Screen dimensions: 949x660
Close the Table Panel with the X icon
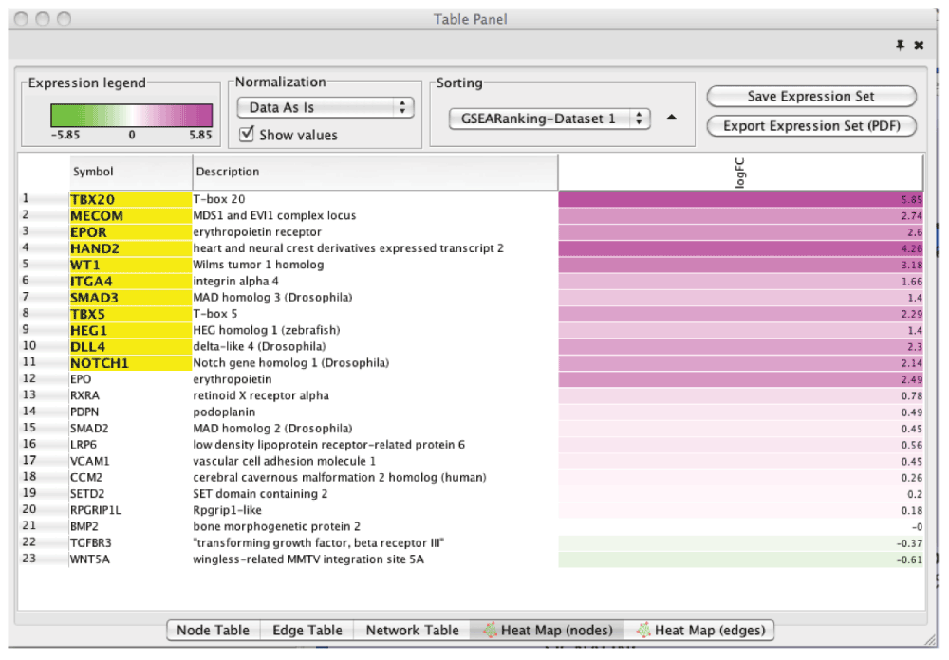pos(919,45)
